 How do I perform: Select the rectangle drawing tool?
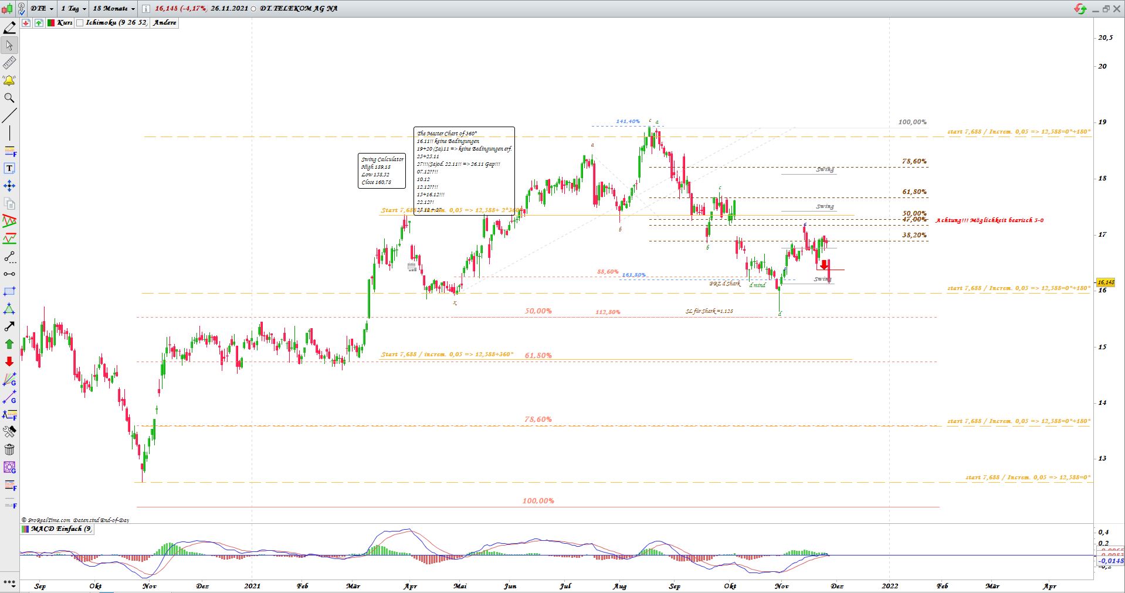[x=9, y=291]
